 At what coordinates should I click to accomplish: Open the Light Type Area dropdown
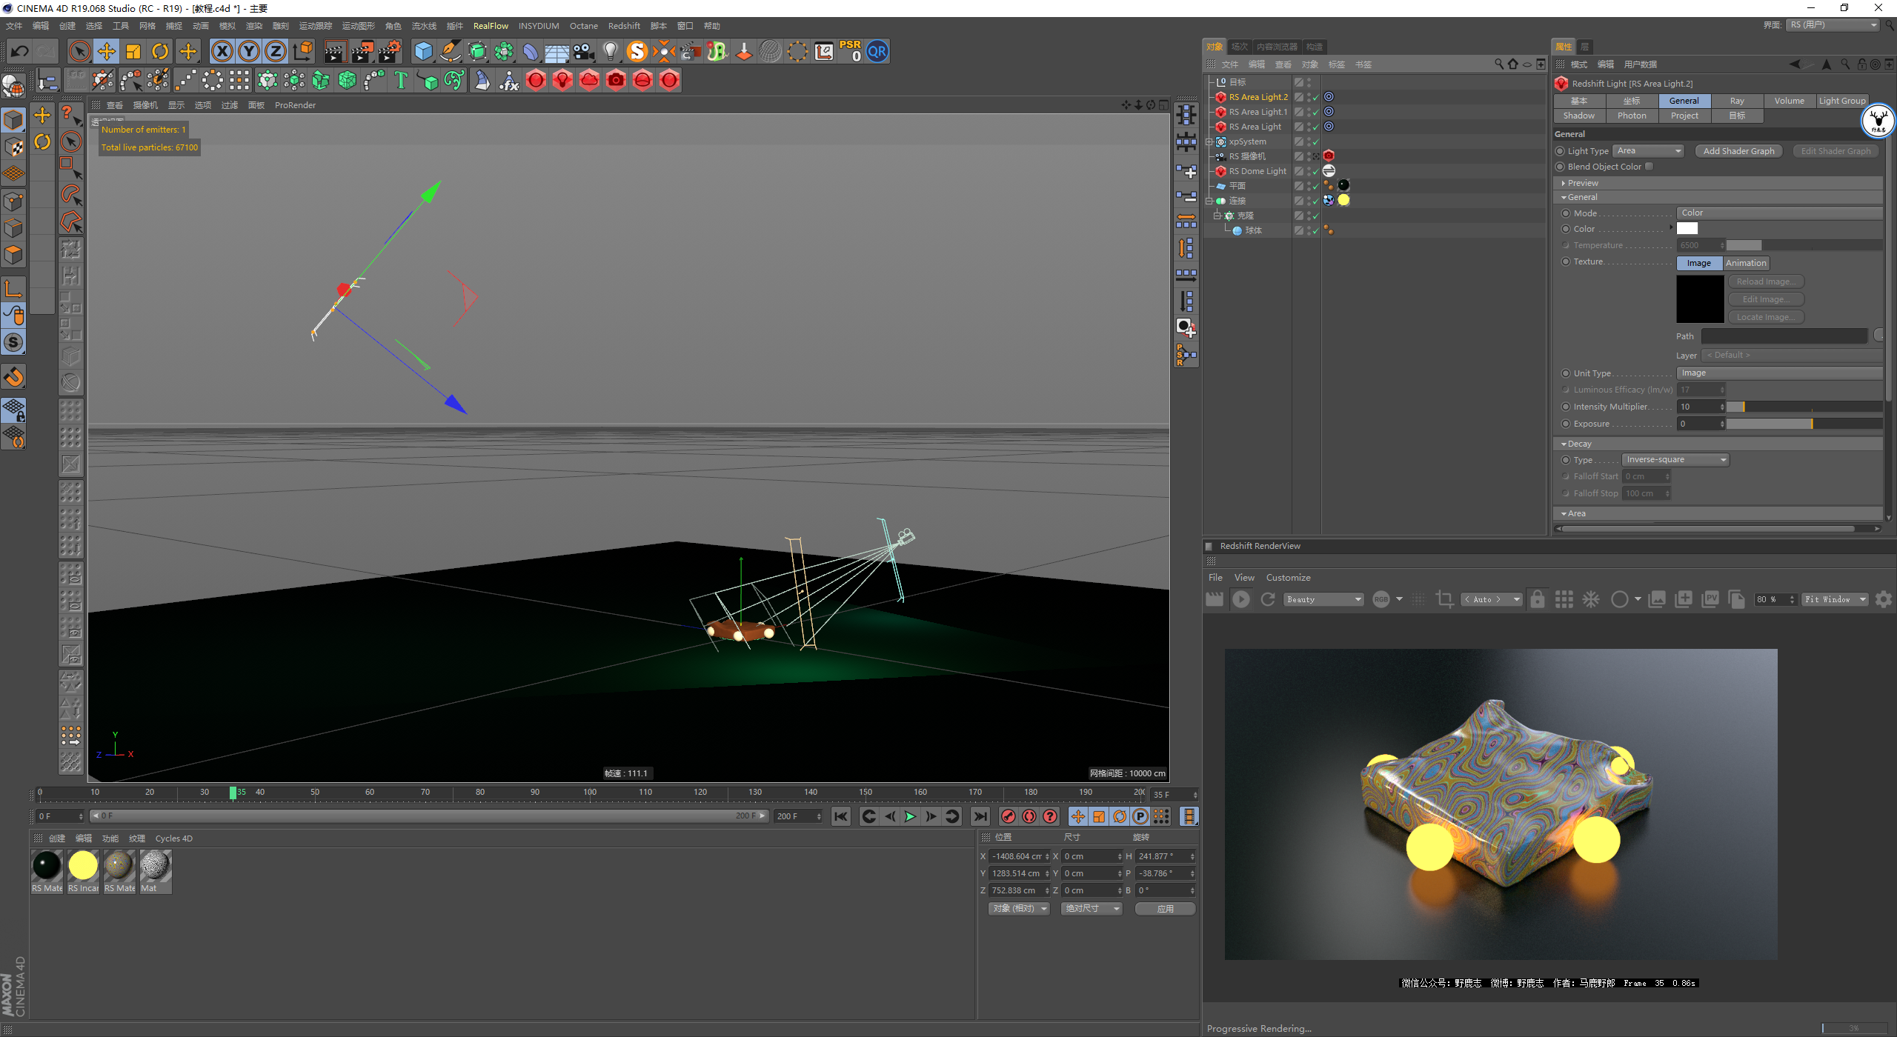(x=1648, y=151)
